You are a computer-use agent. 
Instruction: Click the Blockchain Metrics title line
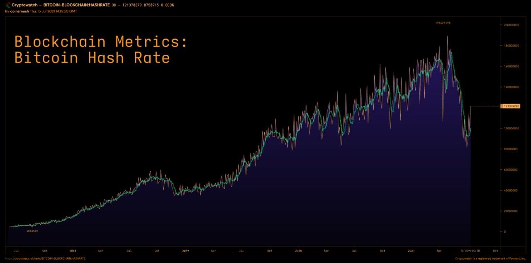[x=101, y=42]
